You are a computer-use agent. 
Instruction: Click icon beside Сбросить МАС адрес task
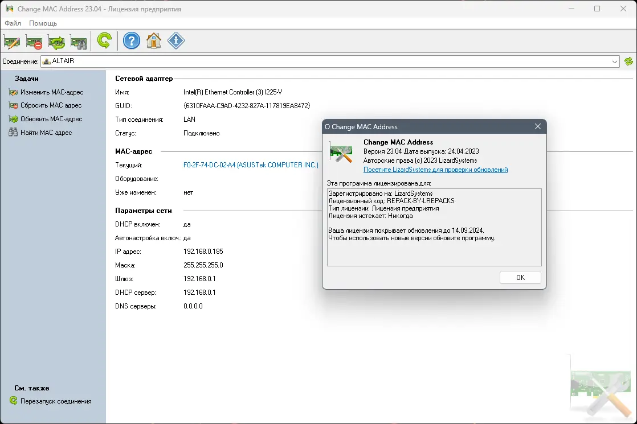14,105
